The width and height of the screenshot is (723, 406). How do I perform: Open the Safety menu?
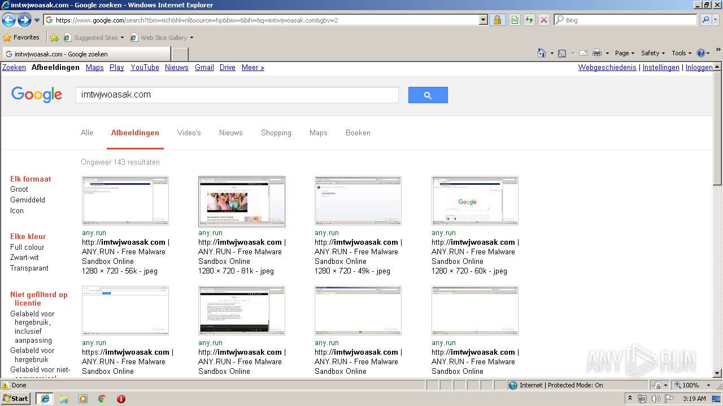653,53
